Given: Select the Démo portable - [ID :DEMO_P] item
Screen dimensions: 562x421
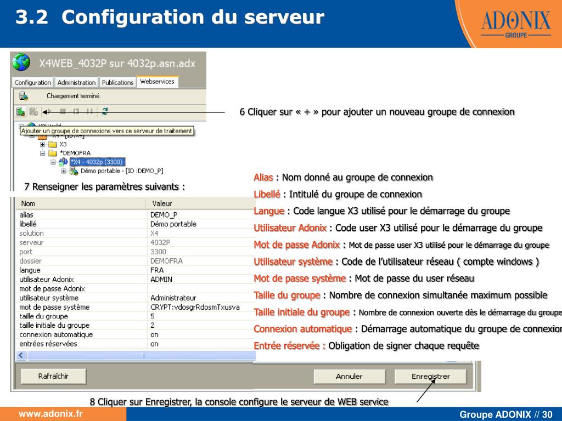Looking at the screenshot, I should (122, 171).
